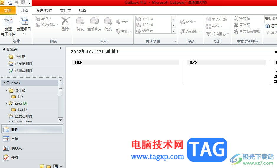Screen dimensions: 277x168
Task: Open the 12314 subfolder under drafts
Action: click(19, 110)
